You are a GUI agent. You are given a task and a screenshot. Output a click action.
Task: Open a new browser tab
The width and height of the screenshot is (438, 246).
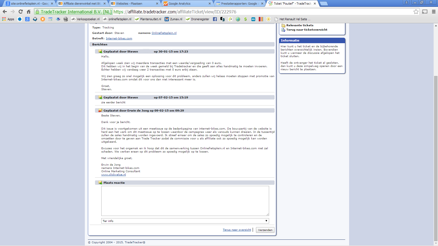[324, 4]
